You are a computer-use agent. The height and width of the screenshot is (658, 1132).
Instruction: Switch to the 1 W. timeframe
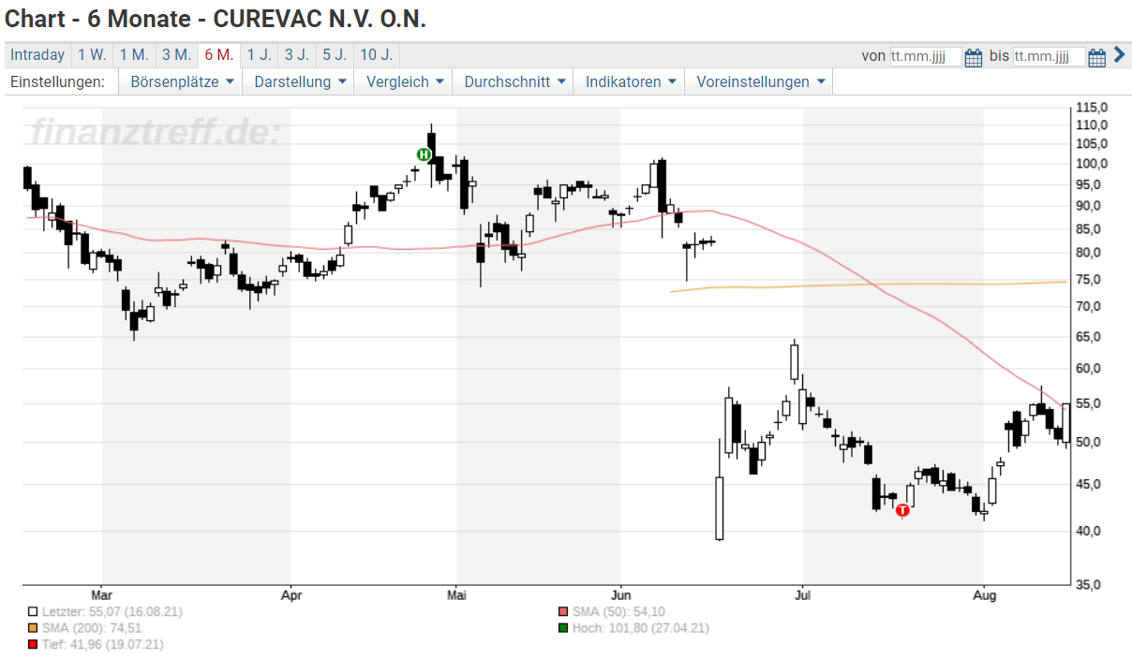[92, 55]
